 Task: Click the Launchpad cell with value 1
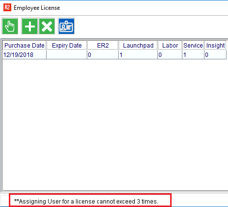click(x=138, y=54)
